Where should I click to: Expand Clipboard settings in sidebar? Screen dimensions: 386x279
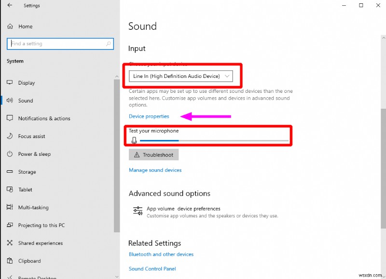coord(10,261)
